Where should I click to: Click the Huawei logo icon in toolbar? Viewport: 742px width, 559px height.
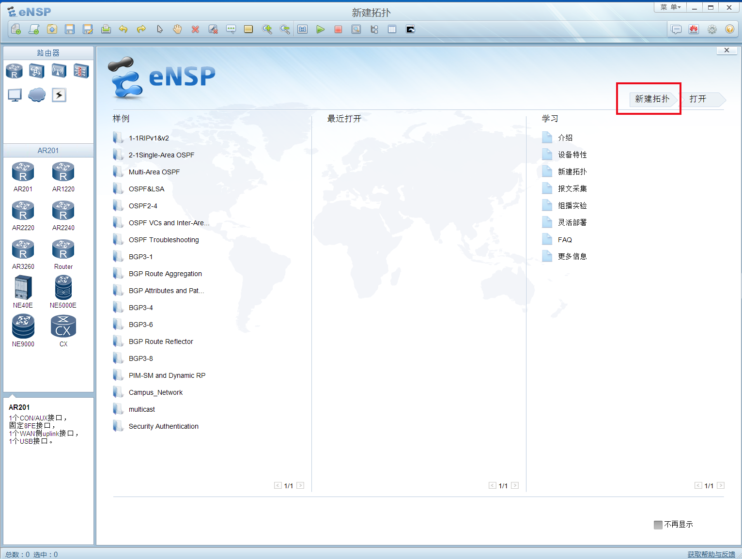click(x=694, y=30)
